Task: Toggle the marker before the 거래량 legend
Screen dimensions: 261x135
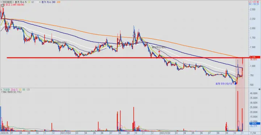Action: click(x=1, y=90)
